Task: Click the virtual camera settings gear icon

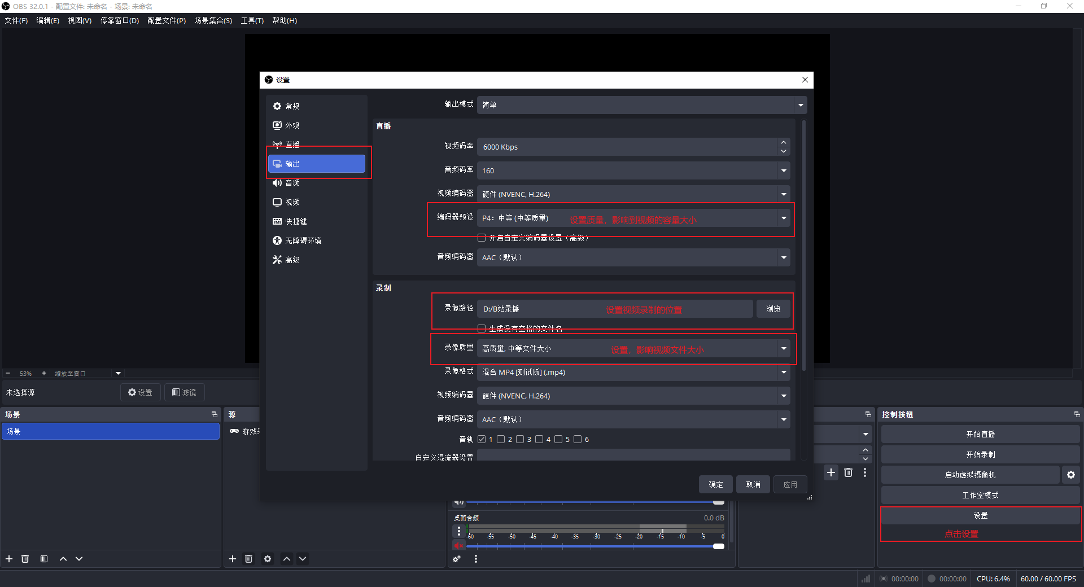Action: (1070, 475)
